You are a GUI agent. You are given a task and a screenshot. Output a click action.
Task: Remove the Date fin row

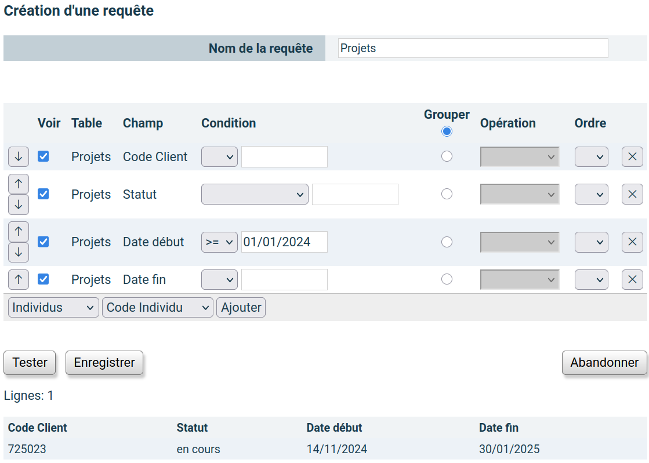click(632, 279)
